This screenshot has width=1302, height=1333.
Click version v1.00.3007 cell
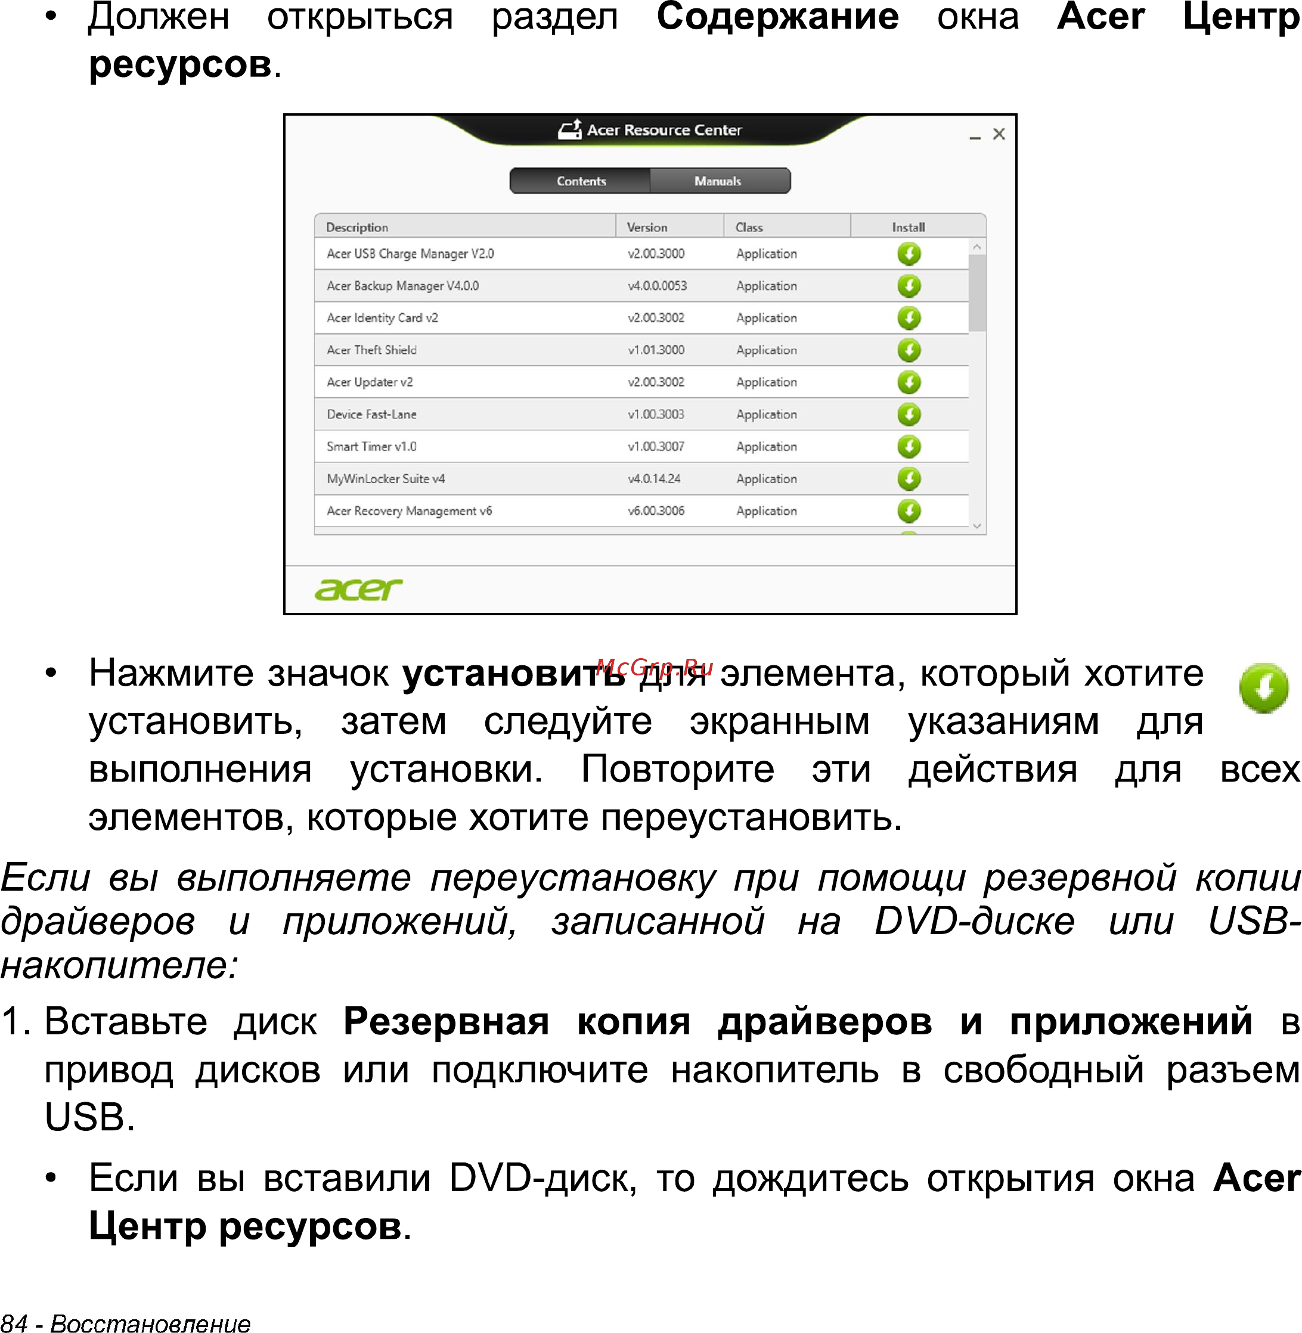click(656, 447)
